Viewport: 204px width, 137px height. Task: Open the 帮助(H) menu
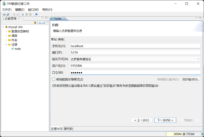pos(47,10)
